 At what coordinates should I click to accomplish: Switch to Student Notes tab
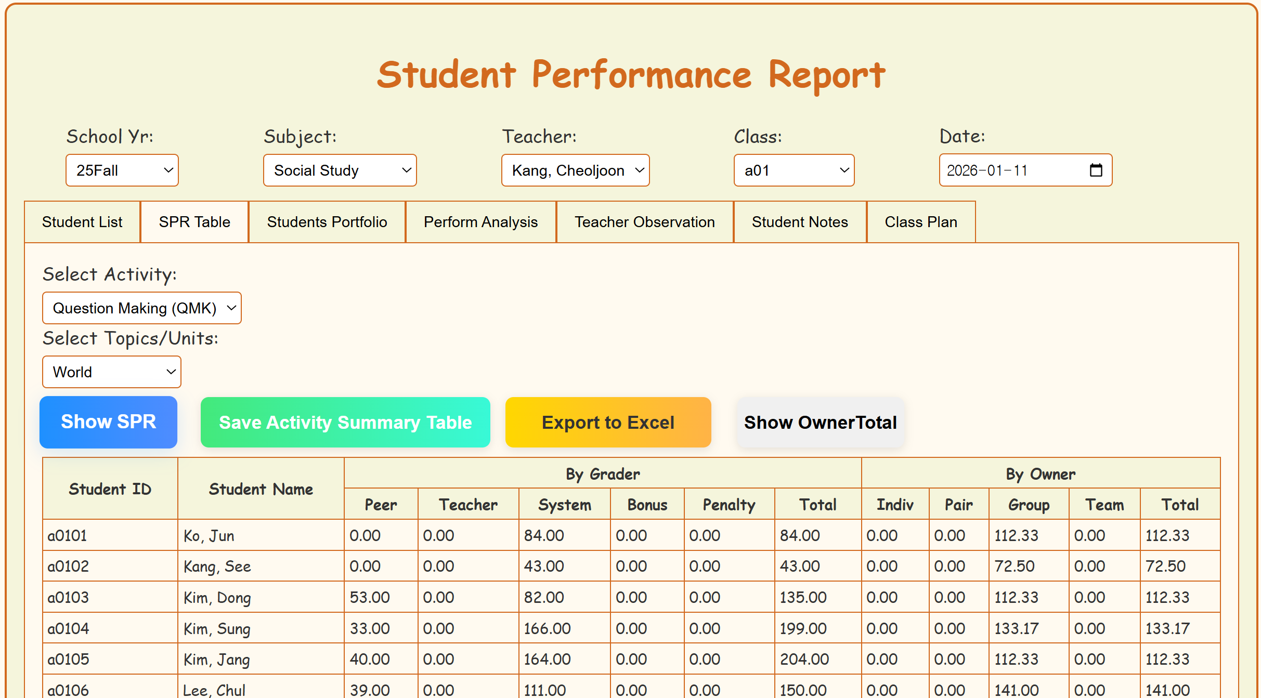click(799, 222)
